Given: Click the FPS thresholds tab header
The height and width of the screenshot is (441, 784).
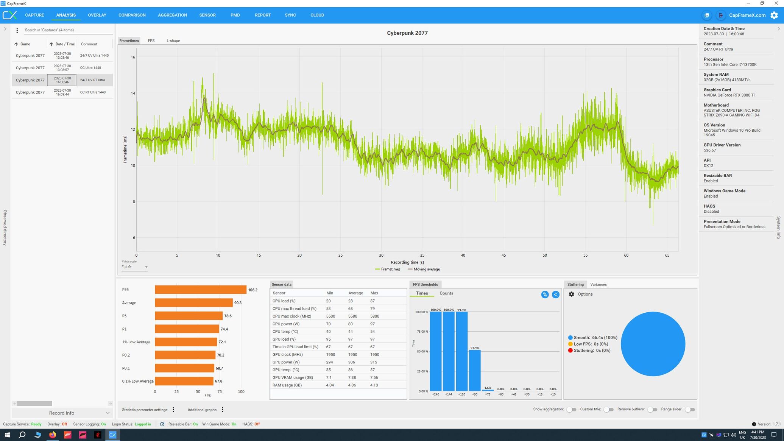Looking at the screenshot, I should pyautogui.click(x=425, y=284).
